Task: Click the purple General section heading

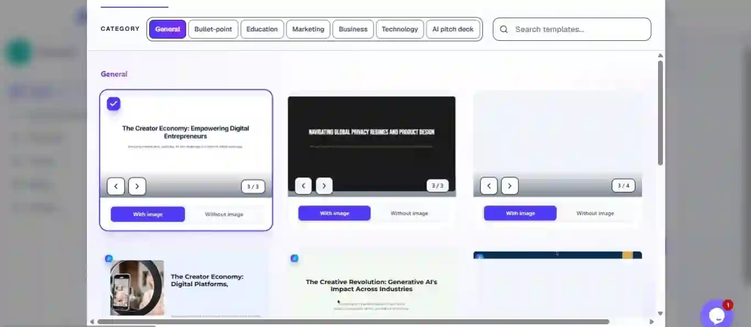Action: pos(114,74)
